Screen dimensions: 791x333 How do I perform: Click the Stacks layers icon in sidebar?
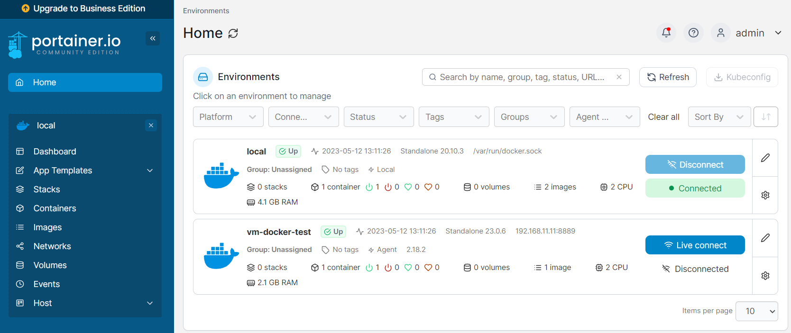20,189
